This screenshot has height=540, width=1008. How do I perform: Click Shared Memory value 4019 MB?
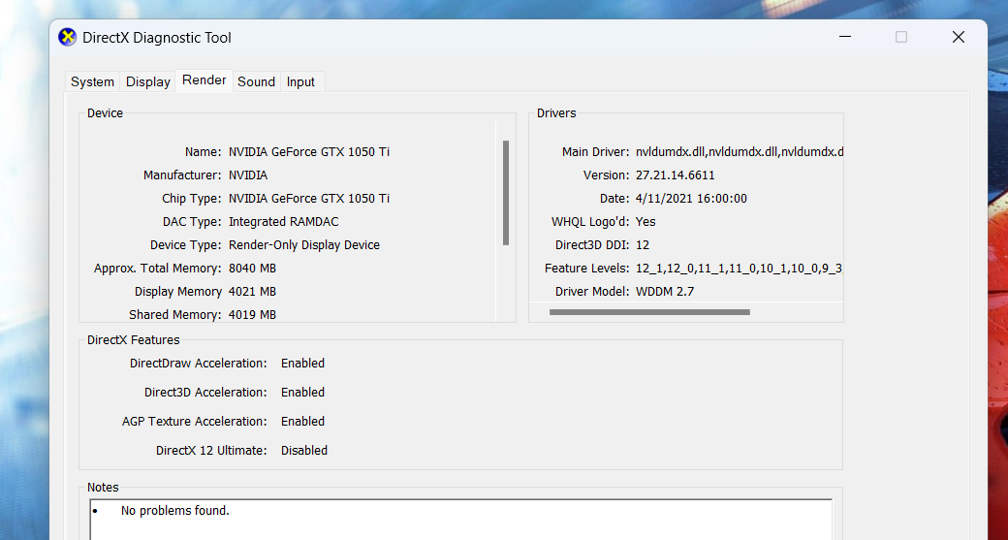[x=252, y=314]
